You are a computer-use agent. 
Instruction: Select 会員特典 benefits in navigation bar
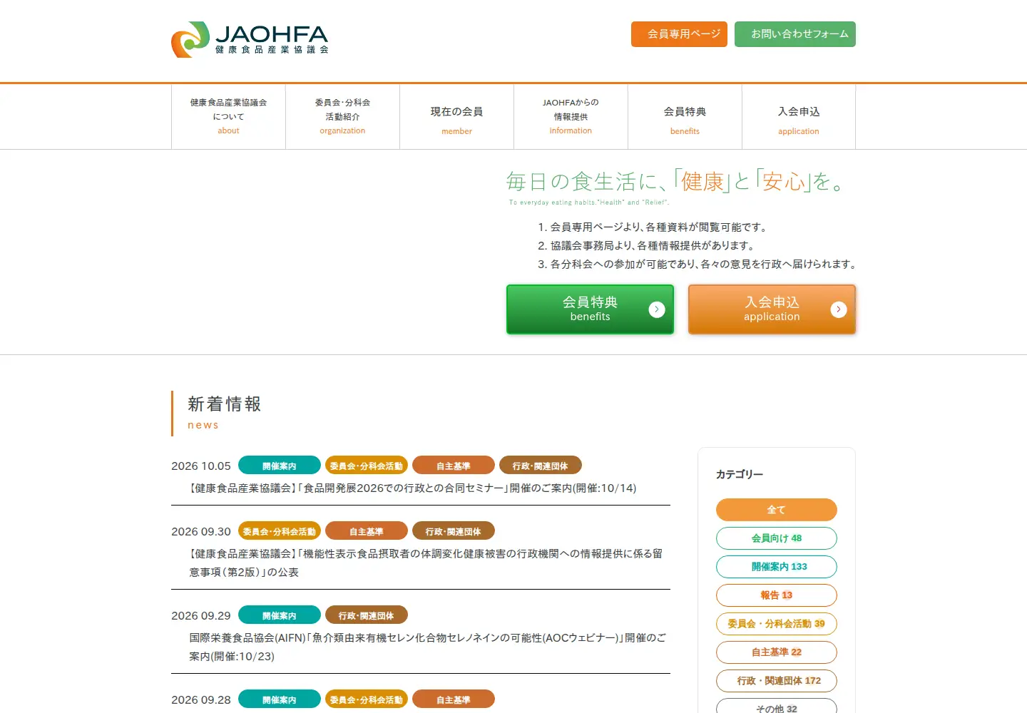pos(685,116)
